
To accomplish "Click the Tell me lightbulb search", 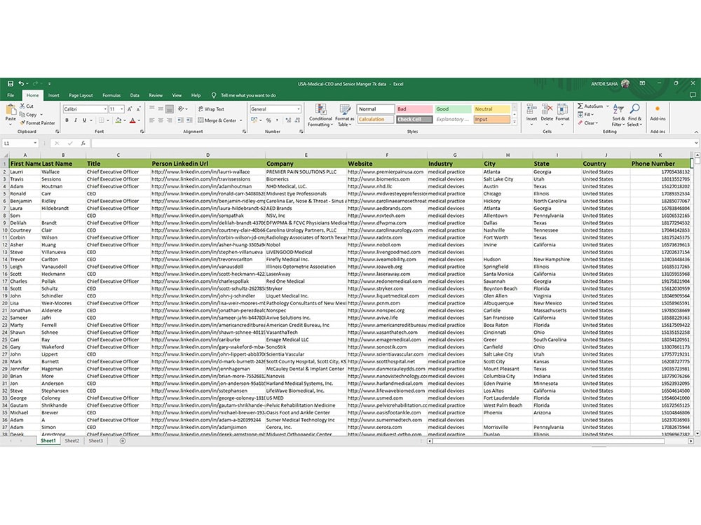I will [x=214, y=95].
